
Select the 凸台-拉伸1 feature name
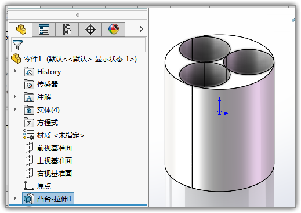[x=54, y=199]
